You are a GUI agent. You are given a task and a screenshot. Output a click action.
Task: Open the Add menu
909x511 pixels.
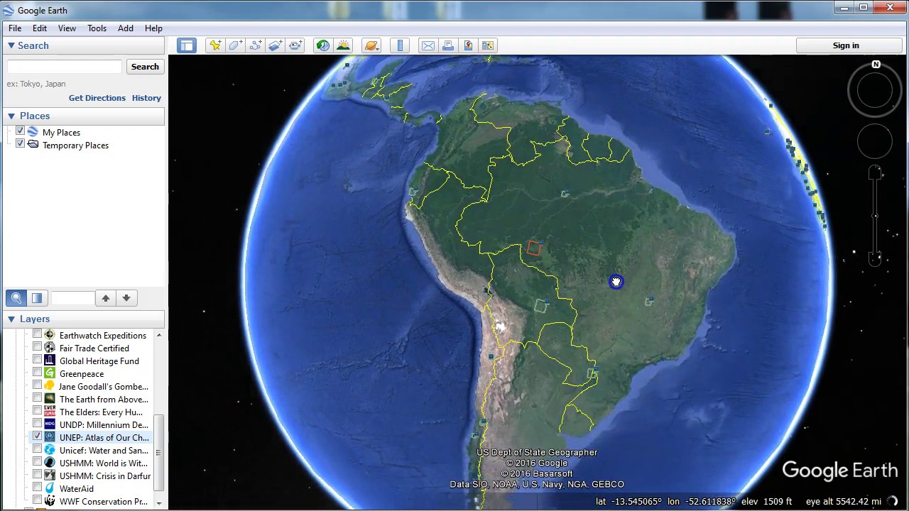pyautogui.click(x=126, y=28)
